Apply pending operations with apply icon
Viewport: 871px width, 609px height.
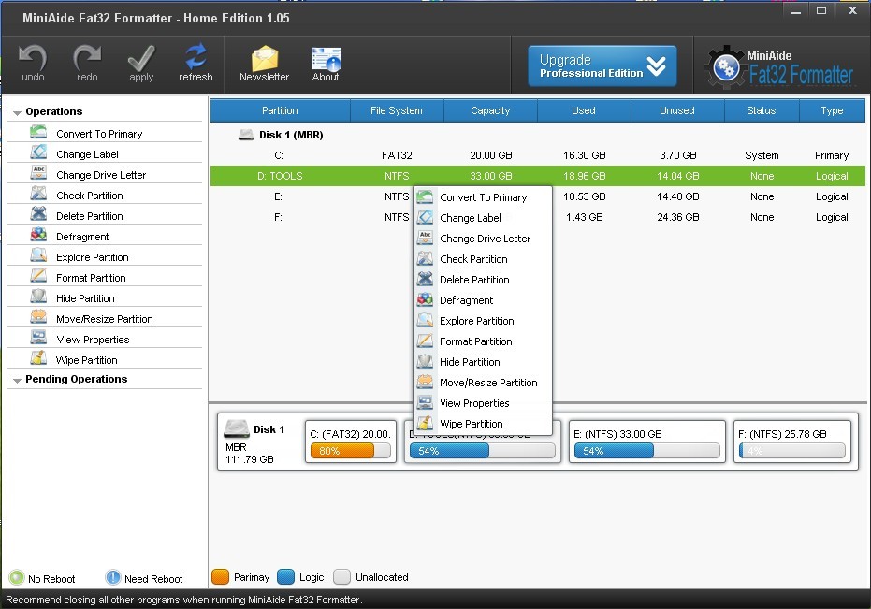click(x=141, y=64)
